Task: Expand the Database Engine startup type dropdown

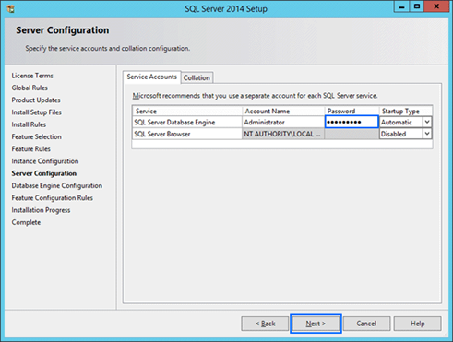Action: pyautogui.click(x=427, y=122)
